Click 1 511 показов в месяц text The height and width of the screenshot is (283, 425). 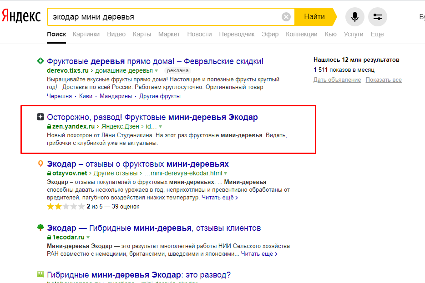pyautogui.click(x=344, y=70)
